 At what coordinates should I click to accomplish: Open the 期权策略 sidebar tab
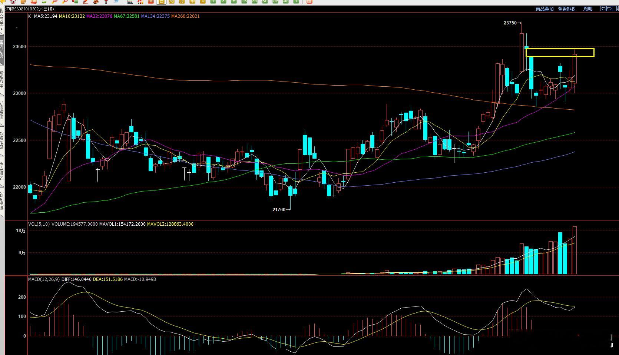coord(2,141)
